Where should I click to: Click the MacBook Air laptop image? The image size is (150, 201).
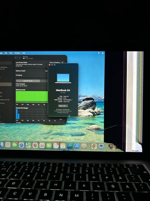63,78
